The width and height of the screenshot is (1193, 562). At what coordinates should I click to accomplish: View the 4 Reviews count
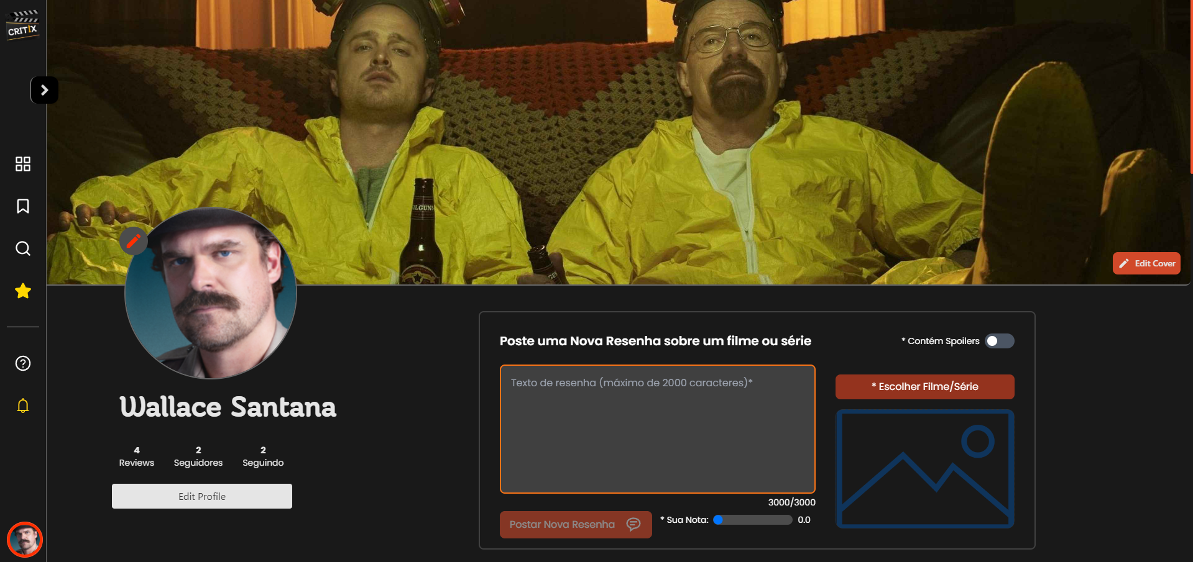click(137, 456)
